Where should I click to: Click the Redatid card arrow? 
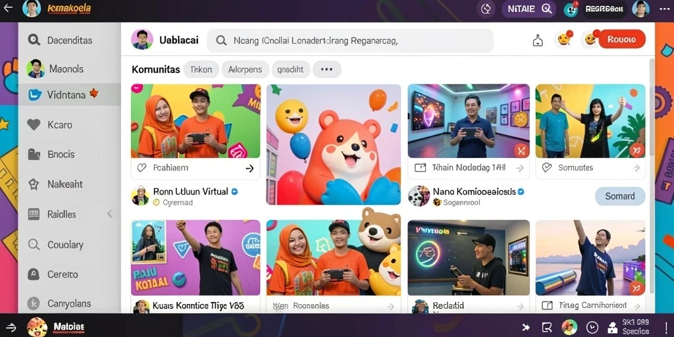(520, 307)
